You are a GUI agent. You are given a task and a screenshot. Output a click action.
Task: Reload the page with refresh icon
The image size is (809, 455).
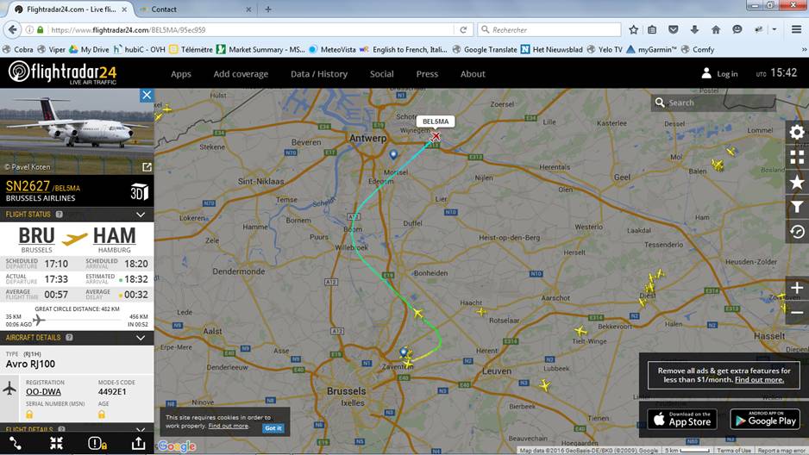(463, 30)
